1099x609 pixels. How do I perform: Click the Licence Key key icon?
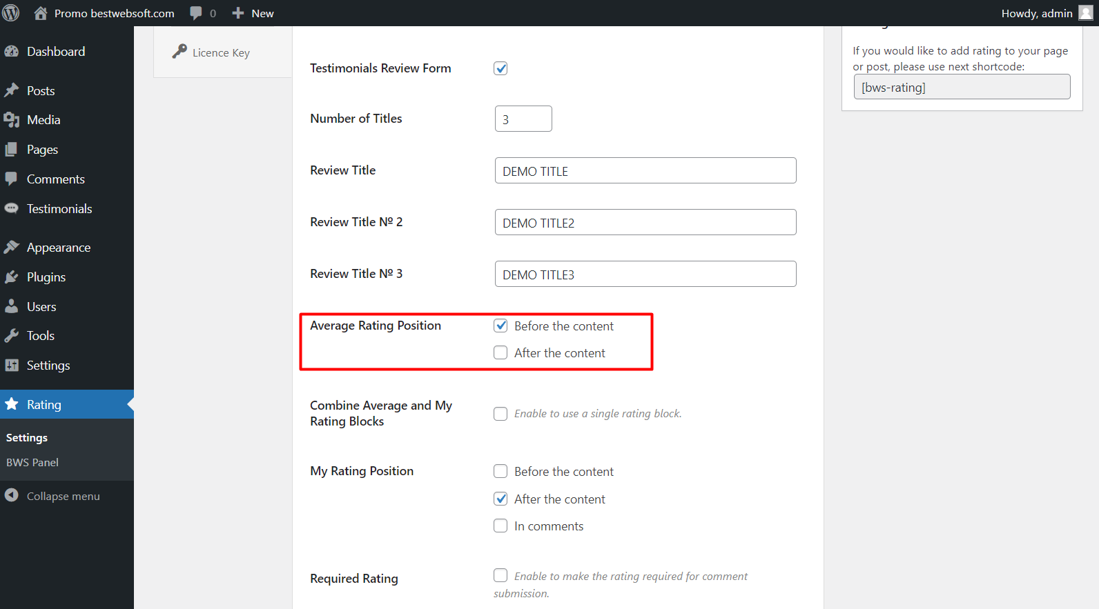(179, 52)
